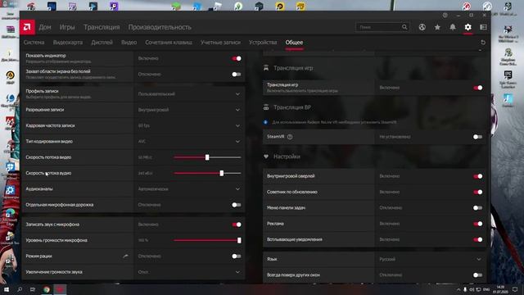Open the Игры top menu
Viewport: 524px width, 295px height.
[x=67, y=27]
